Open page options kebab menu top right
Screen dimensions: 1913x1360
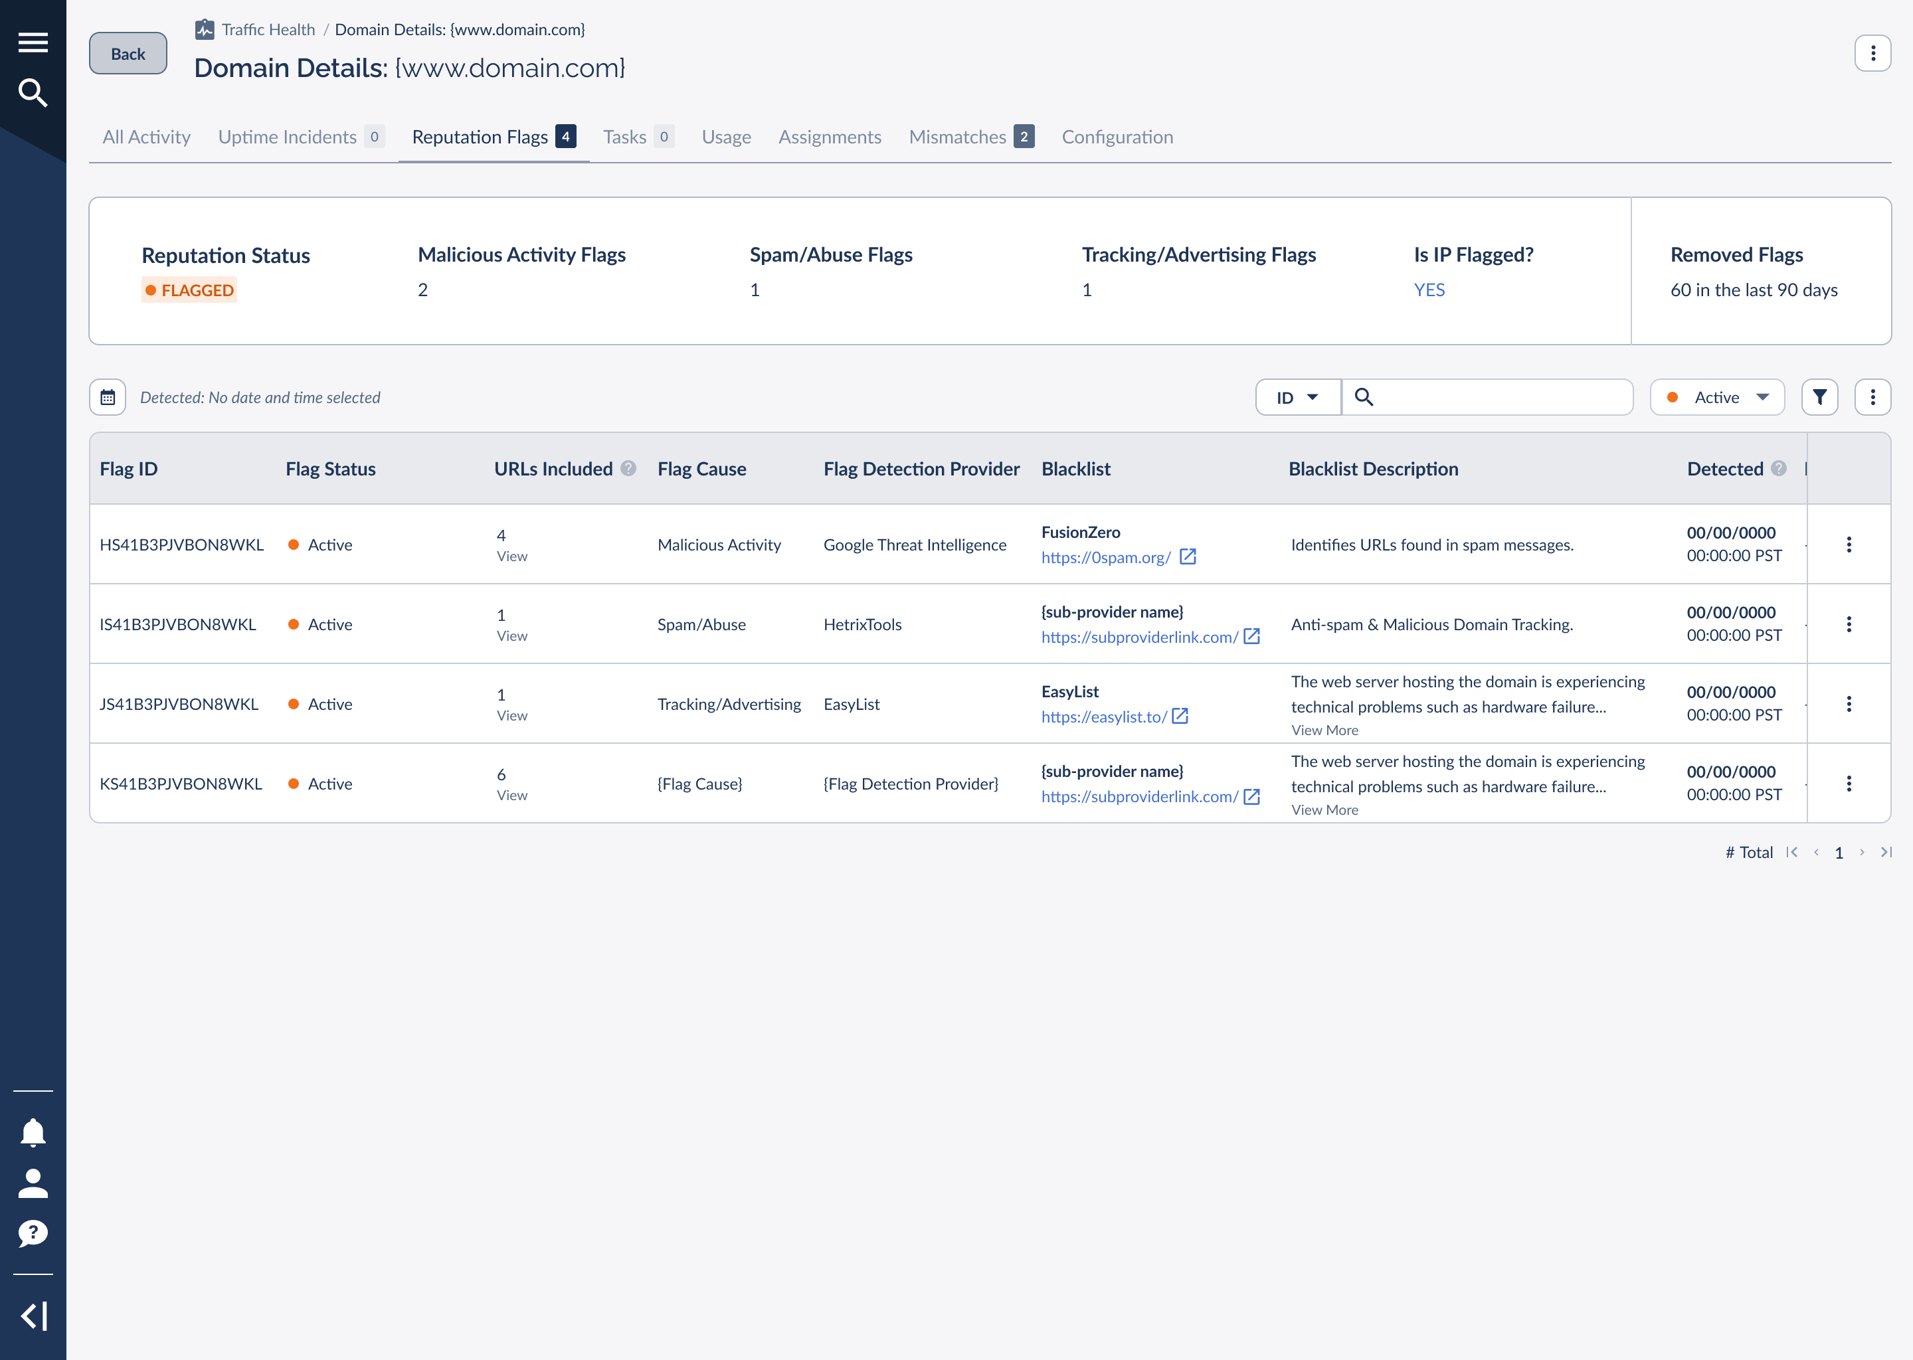[1872, 54]
